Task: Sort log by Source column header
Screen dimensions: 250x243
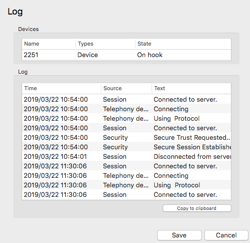Action: click(127, 88)
